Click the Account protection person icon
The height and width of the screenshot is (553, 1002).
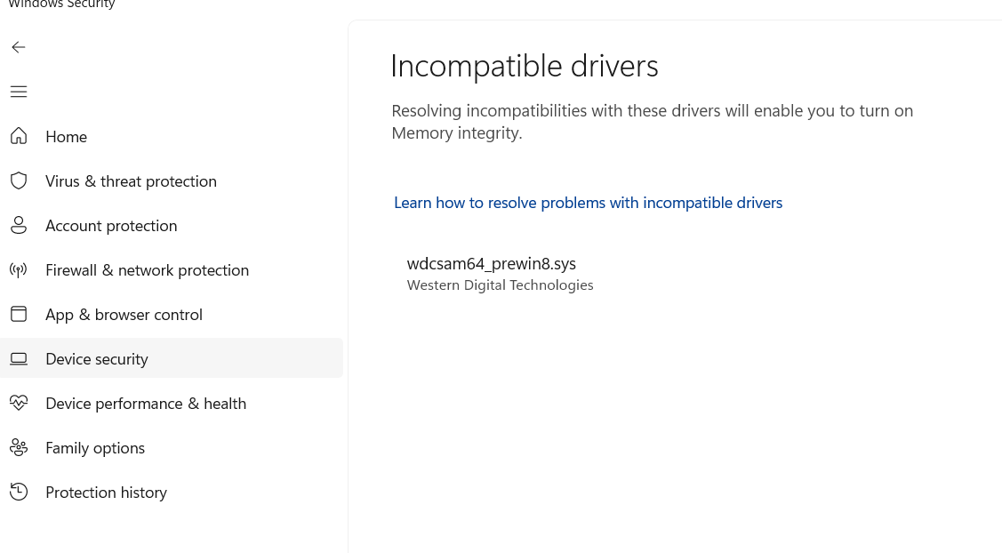point(19,225)
